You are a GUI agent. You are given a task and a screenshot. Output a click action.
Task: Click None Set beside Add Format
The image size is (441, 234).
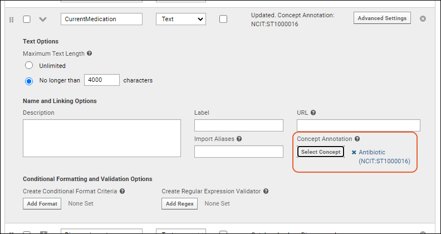(x=81, y=203)
